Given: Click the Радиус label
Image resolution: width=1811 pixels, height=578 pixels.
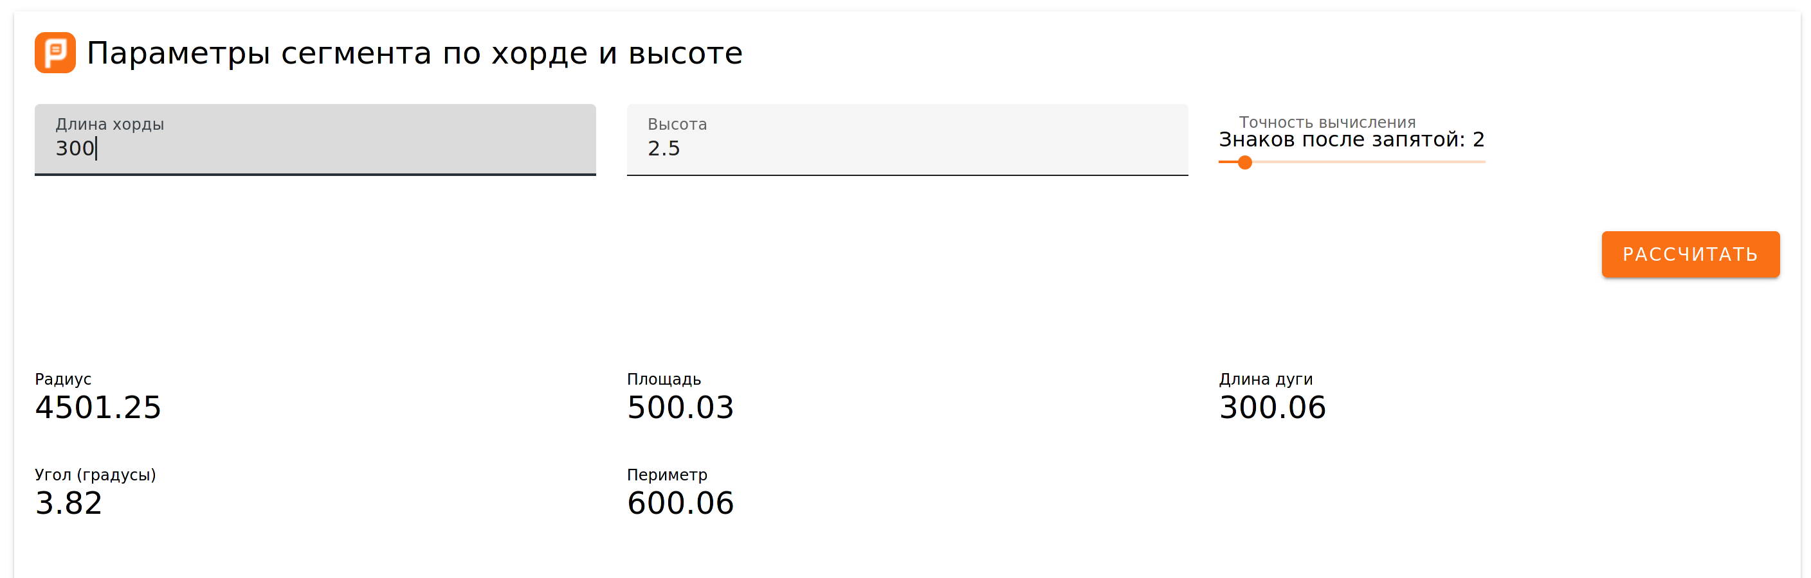Looking at the screenshot, I should pyautogui.click(x=62, y=380).
